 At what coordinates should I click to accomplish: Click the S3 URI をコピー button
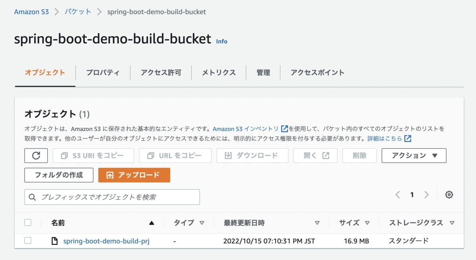click(93, 156)
